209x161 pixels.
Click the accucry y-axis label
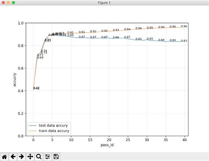point(15,79)
